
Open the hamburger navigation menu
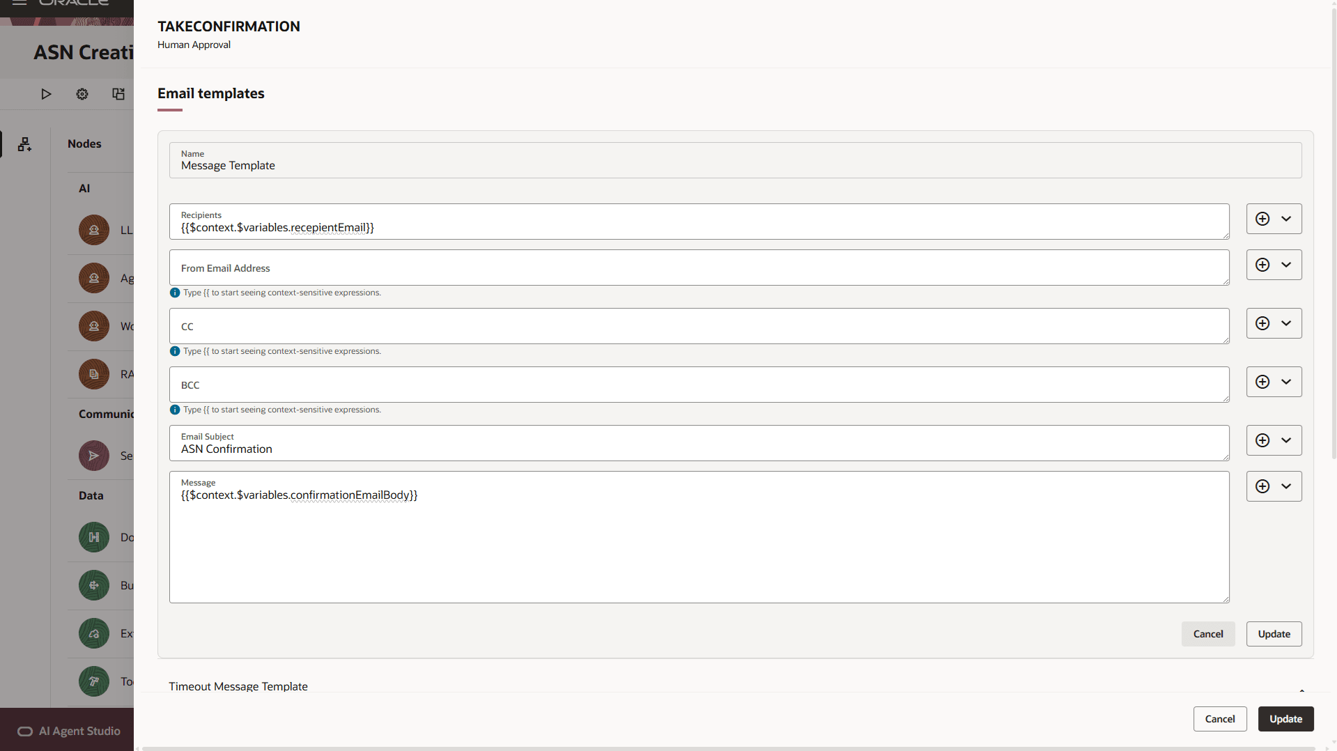(x=20, y=3)
